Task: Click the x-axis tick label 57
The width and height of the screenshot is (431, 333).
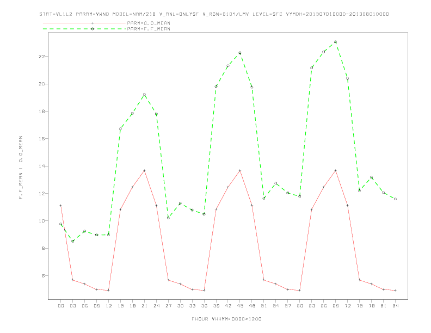Action: (x=288, y=306)
